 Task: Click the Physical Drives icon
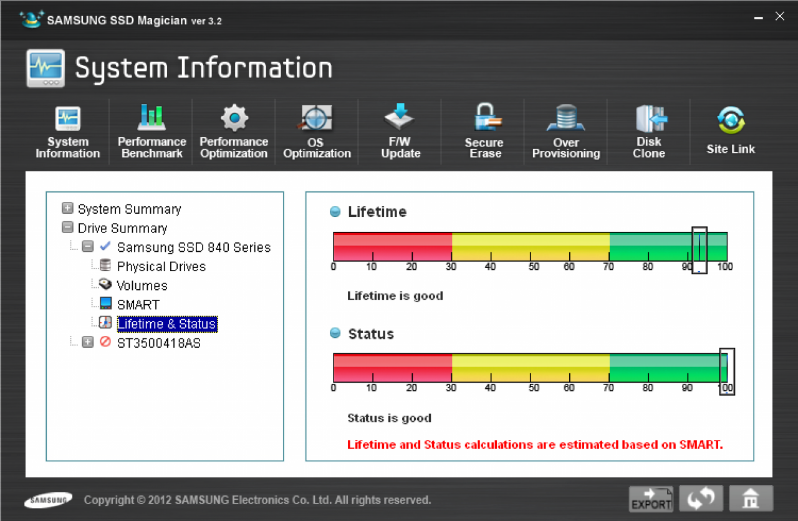(x=105, y=265)
